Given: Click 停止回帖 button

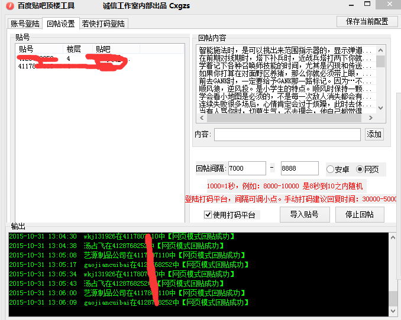Looking at the screenshot, I should 360,214.
